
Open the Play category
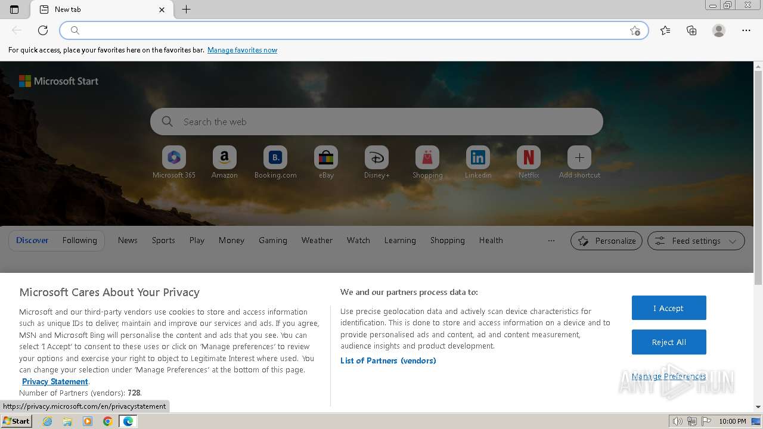(x=197, y=240)
